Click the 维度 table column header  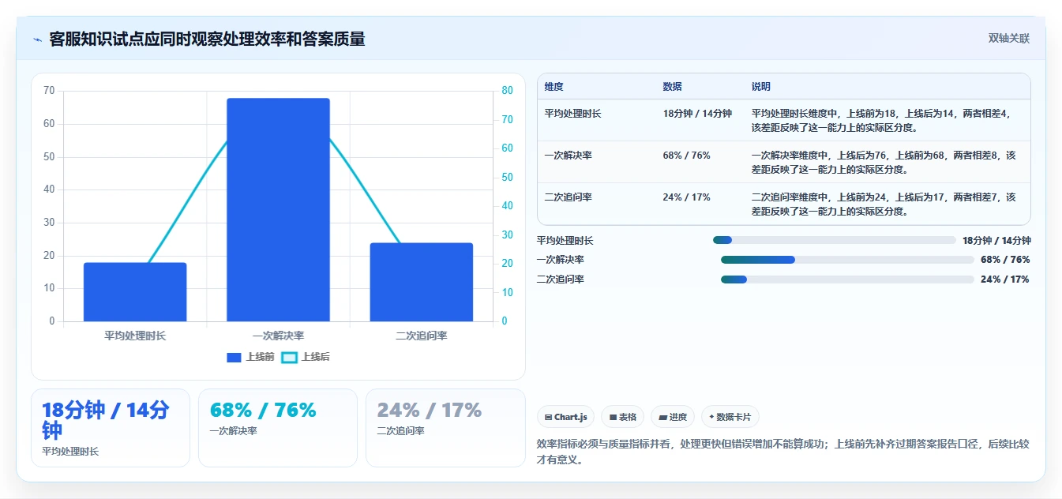point(554,87)
